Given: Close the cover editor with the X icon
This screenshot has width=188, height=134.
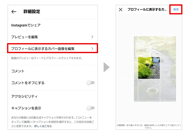Looking at the screenshot, I should pyautogui.click(x=121, y=9).
